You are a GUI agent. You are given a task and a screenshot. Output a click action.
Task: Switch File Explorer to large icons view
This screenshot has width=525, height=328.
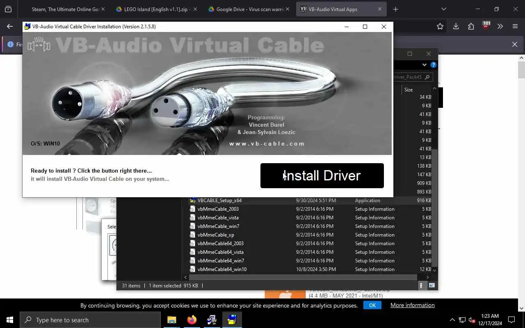[431, 285]
